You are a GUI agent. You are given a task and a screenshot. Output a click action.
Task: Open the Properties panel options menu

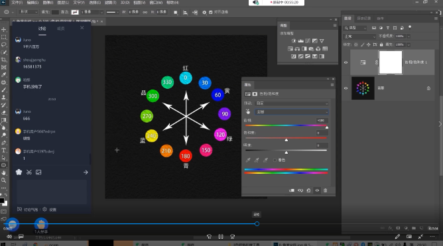(x=332, y=85)
